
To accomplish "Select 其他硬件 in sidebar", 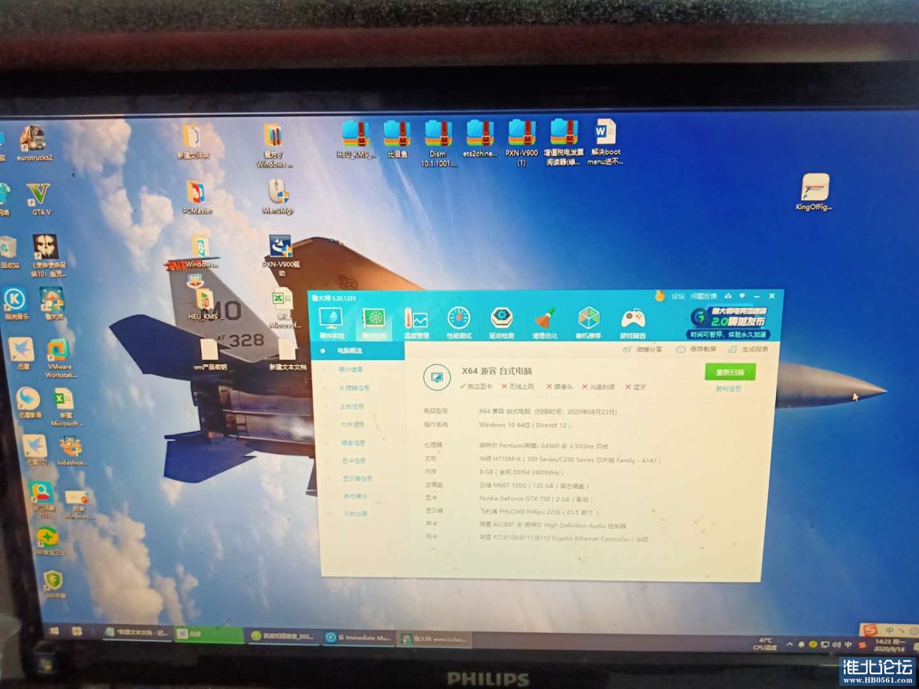I will (x=355, y=496).
